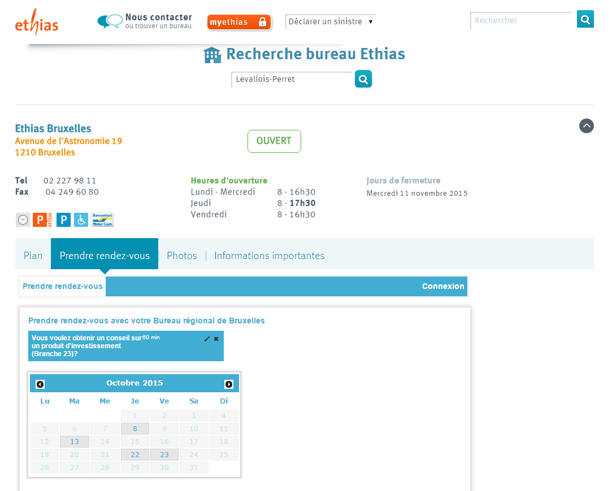
Task: Click the Connexion link
Action: click(443, 287)
